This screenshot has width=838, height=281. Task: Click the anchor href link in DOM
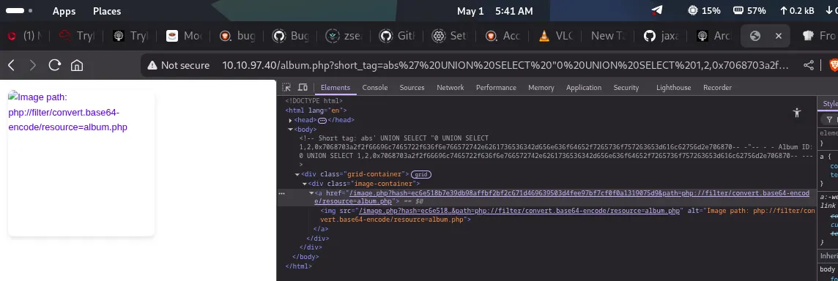coord(562,197)
